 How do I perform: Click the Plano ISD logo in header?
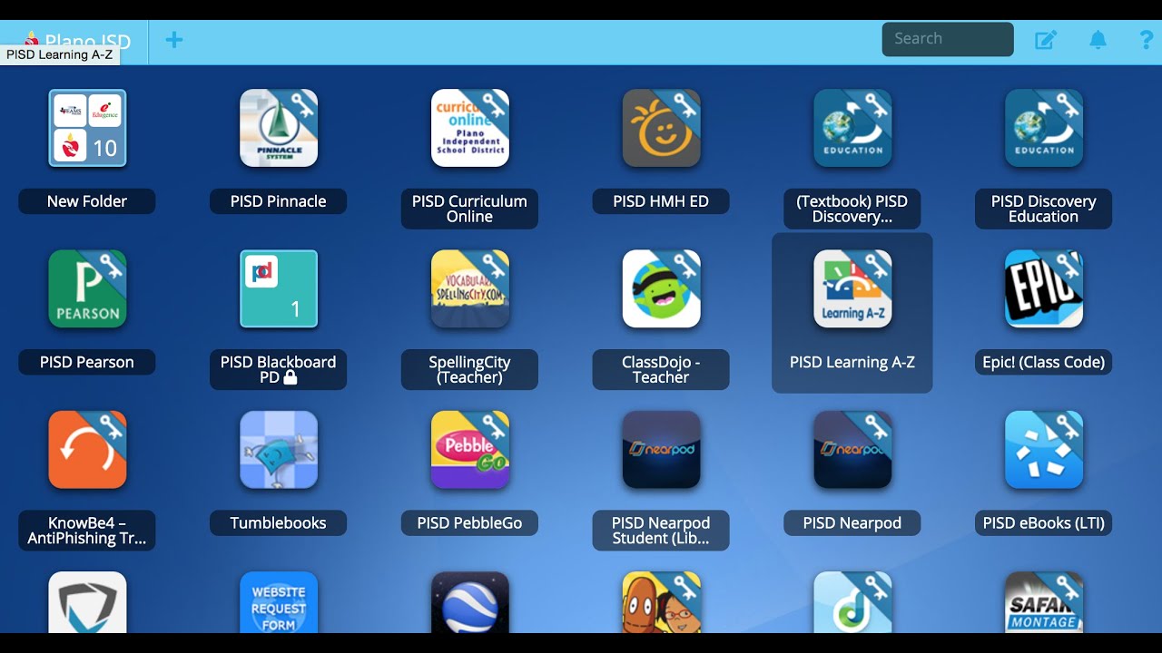77,41
